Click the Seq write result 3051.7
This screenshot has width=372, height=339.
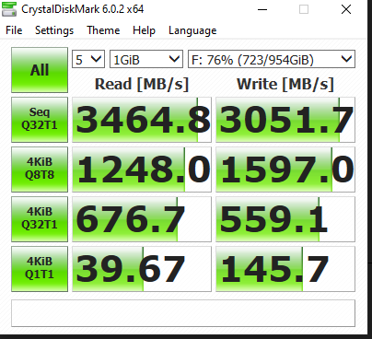pyautogui.click(x=285, y=120)
